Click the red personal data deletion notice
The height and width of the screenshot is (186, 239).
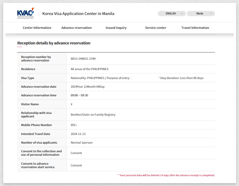[166, 175]
